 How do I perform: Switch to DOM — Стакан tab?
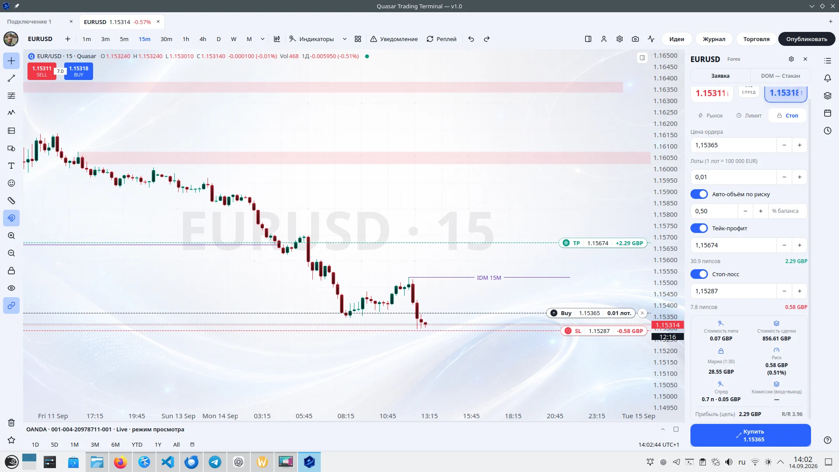click(780, 76)
